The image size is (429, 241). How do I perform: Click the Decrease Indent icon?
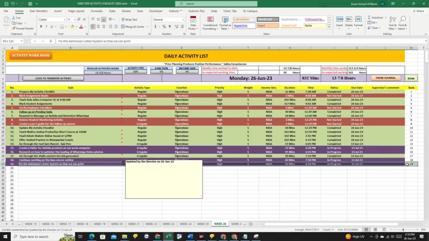pos(111,27)
